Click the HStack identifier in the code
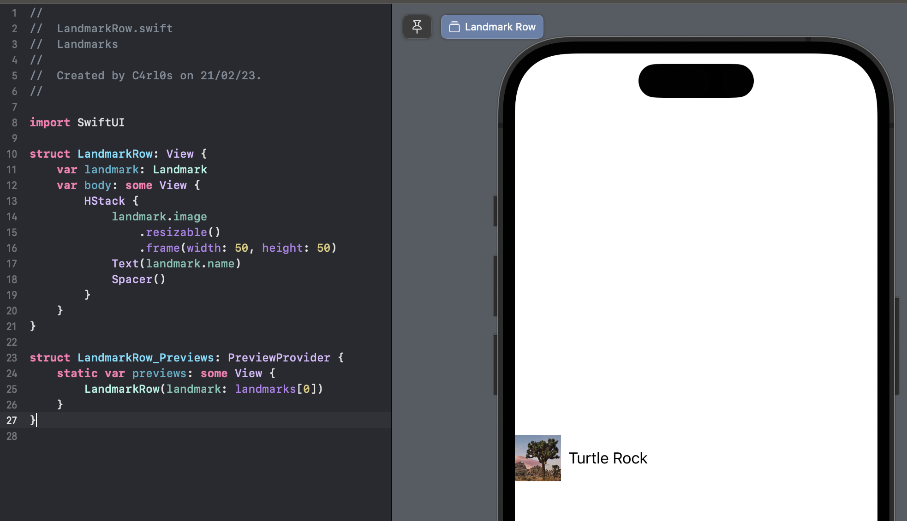 pyautogui.click(x=104, y=201)
